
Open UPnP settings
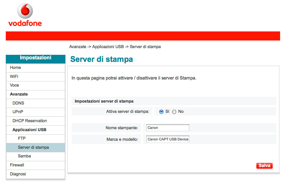tap(35, 112)
